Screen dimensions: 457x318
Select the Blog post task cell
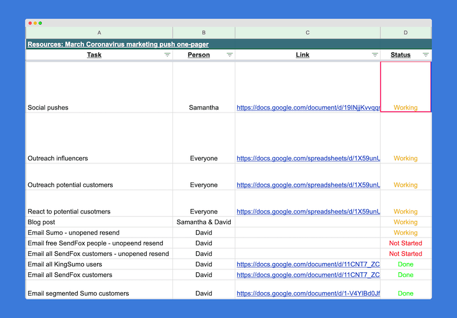tap(99, 222)
